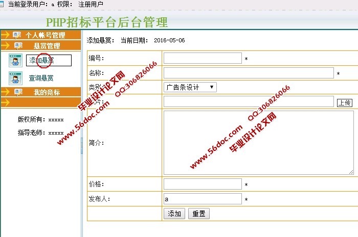Expand the 我的竞标 menu section

coord(47,92)
